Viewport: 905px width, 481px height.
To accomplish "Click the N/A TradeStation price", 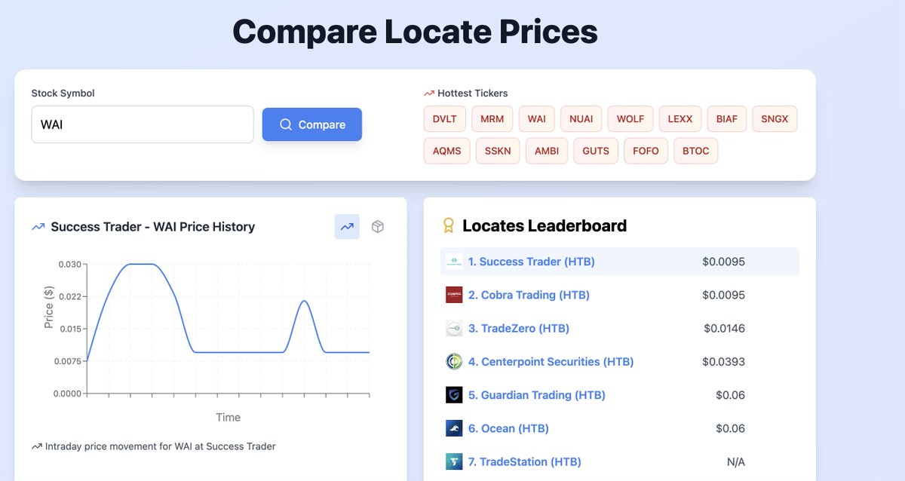I will pyautogui.click(x=735, y=461).
